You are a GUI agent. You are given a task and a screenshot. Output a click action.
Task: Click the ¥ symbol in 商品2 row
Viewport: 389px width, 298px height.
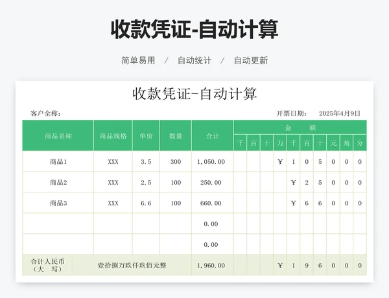pos(293,183)
